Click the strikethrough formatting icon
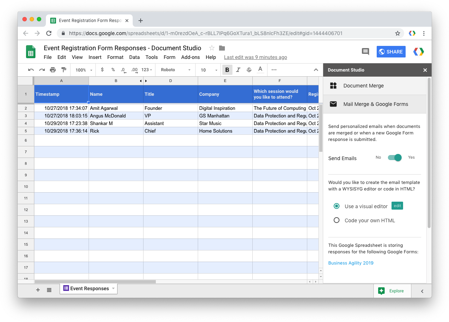The width and height of the screenshot is (449, 322). coord(249,70)
